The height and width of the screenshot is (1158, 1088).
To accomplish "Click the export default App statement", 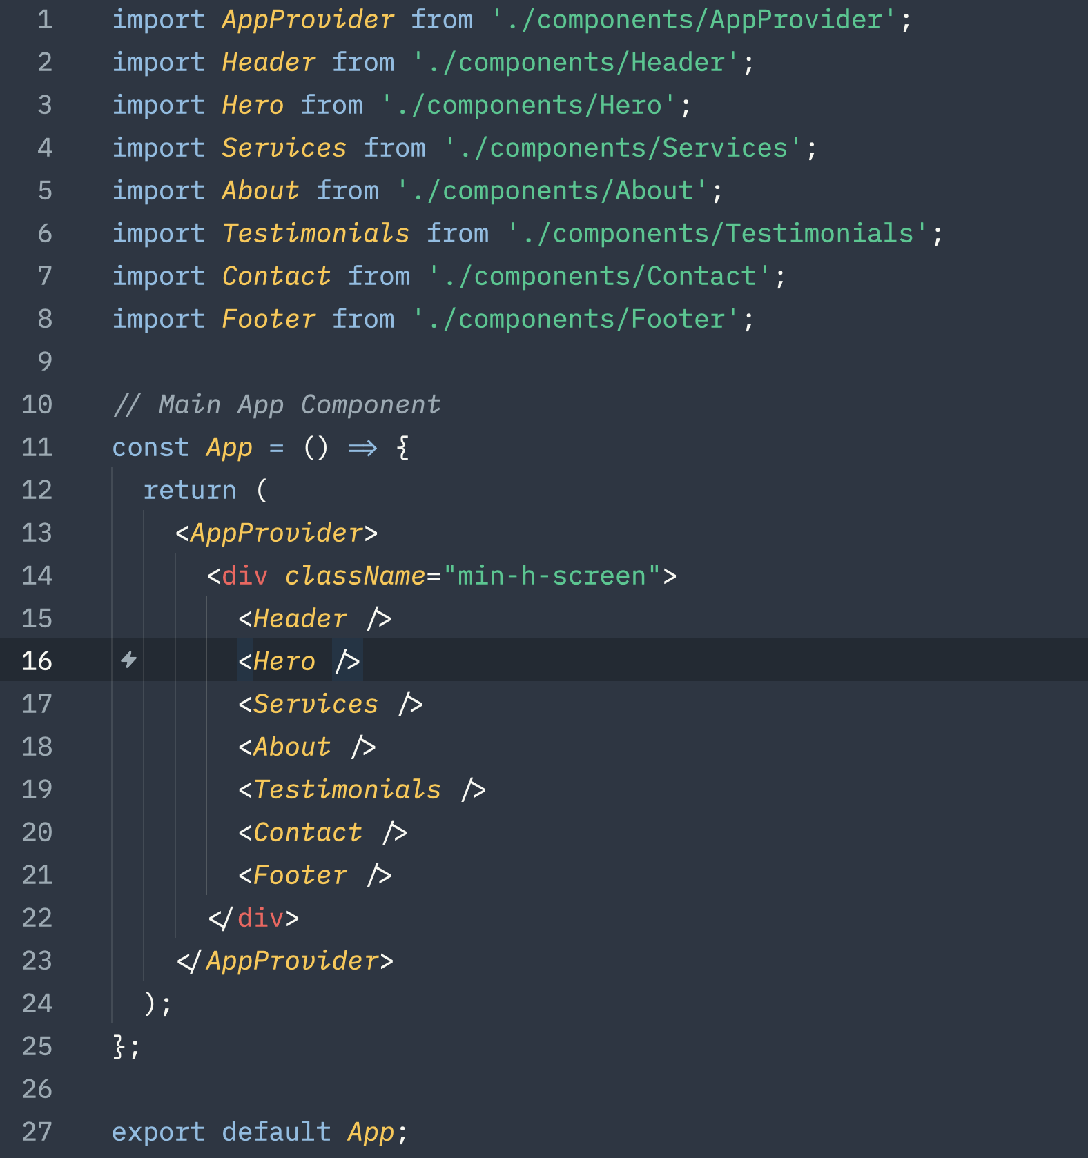I will [x=260, y=1132].
